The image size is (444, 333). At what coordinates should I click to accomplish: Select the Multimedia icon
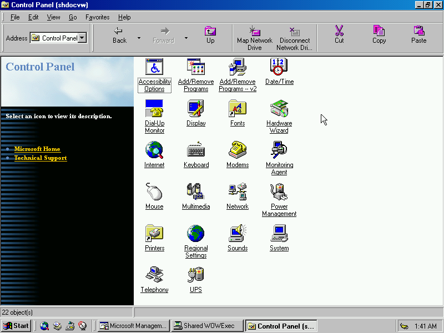click(x=196, y=192)
